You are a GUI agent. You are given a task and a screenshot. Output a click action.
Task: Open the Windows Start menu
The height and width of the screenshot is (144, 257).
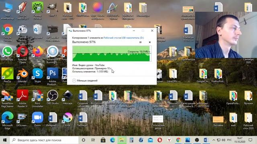tap(5, 140)
